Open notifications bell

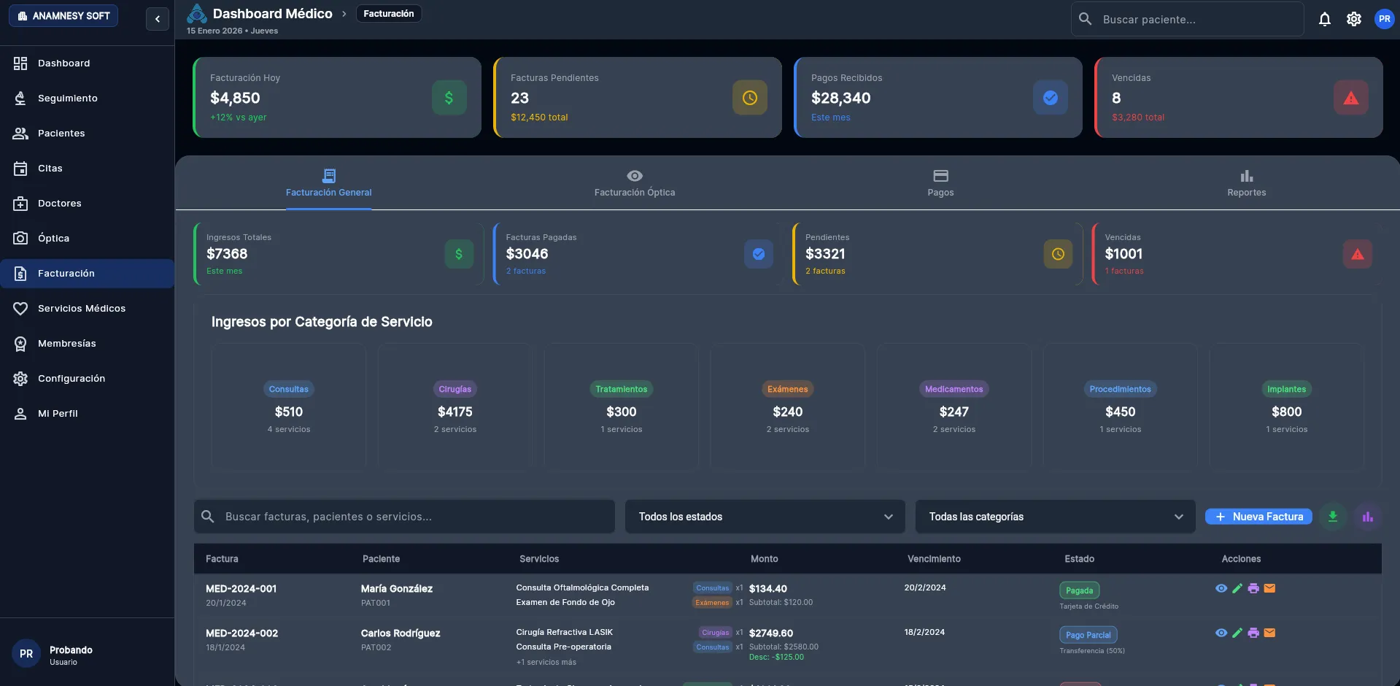pos(1325,19)
